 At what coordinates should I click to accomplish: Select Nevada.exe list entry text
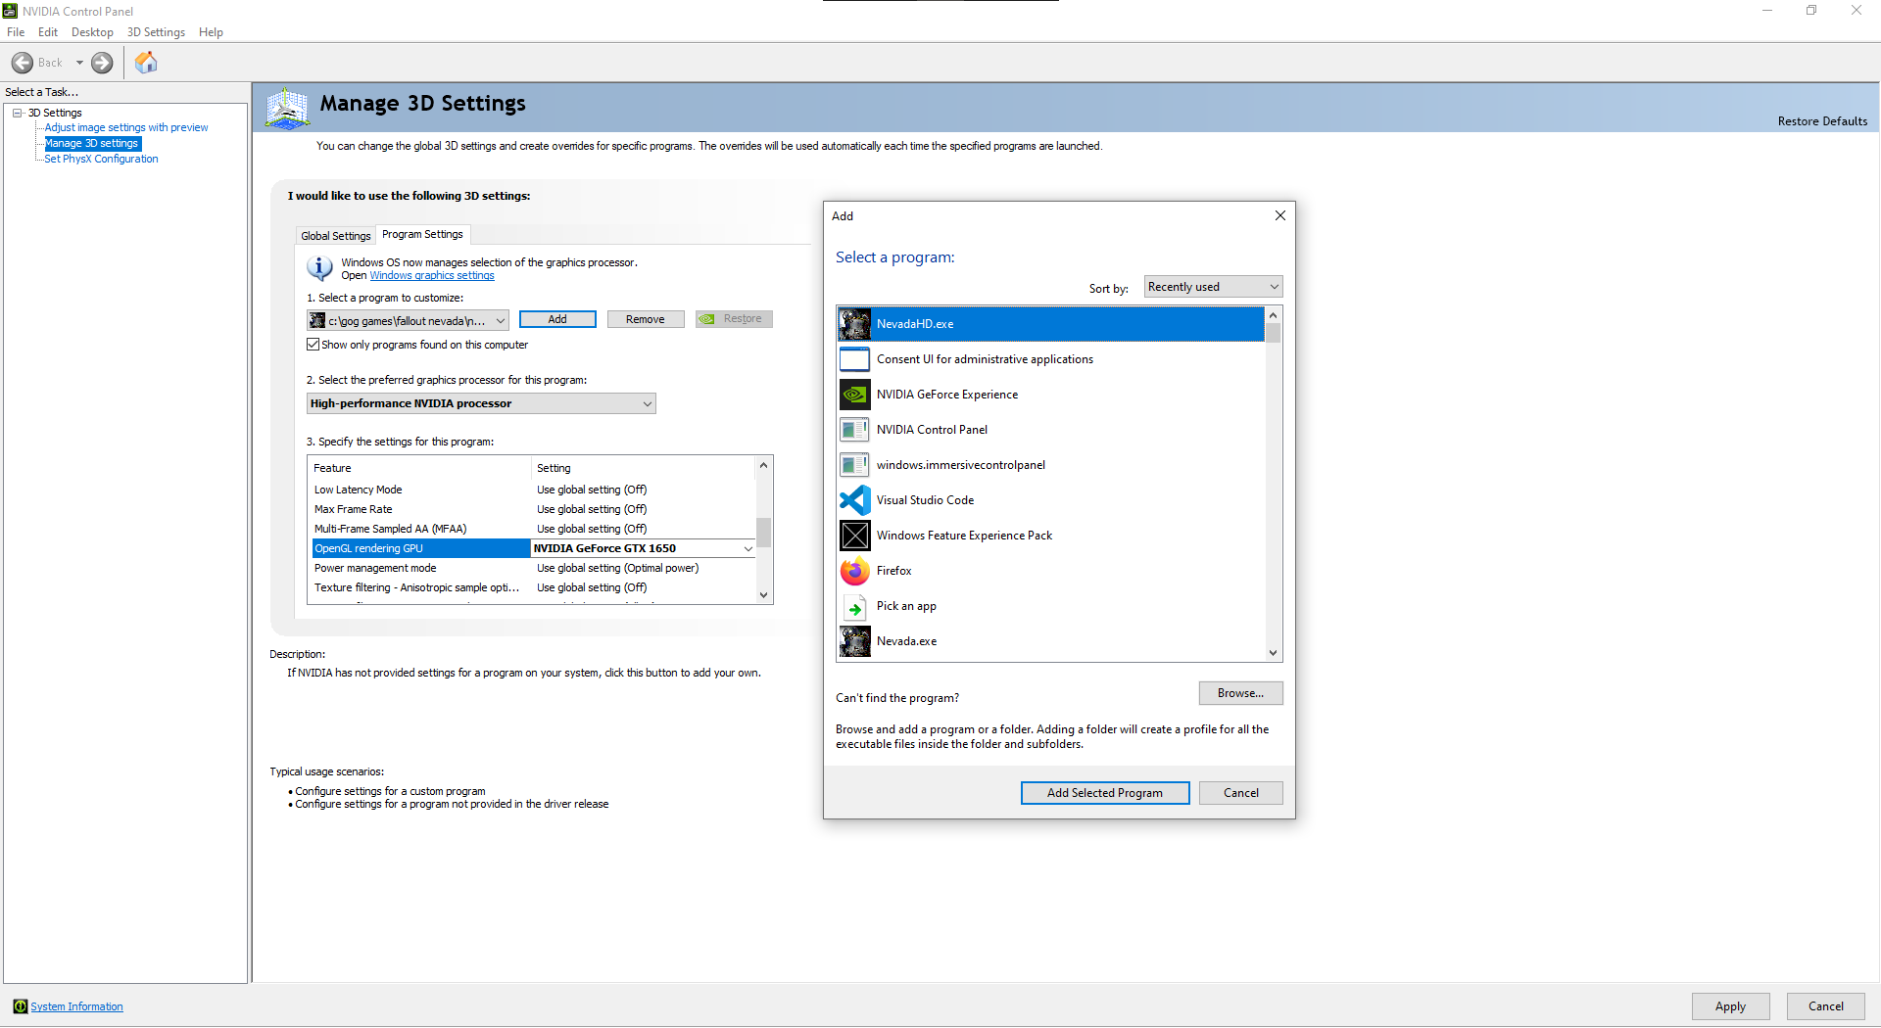pyautogui.click(x=906, y=641)
